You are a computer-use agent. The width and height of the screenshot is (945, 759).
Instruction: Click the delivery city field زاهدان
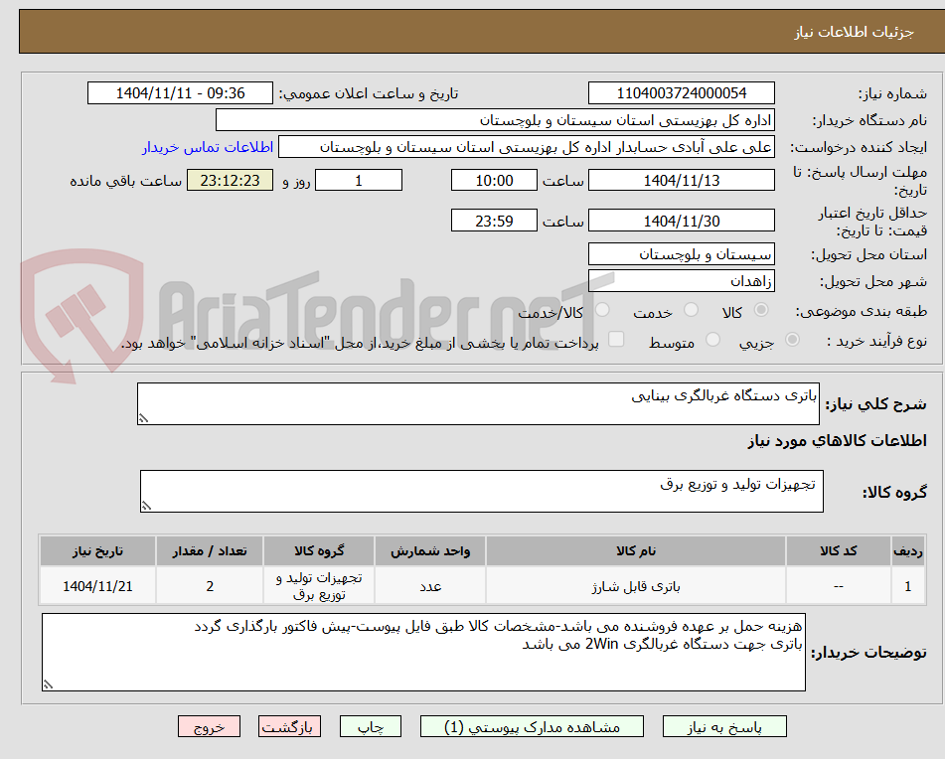(681, 281)
